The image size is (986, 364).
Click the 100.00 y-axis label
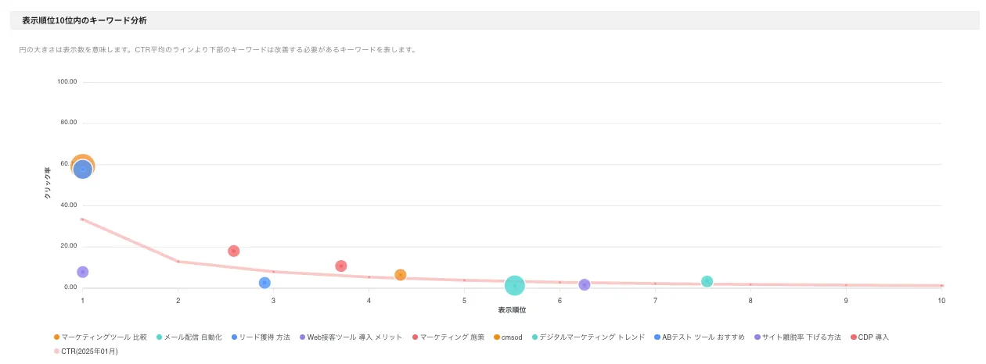click(67, 81)
